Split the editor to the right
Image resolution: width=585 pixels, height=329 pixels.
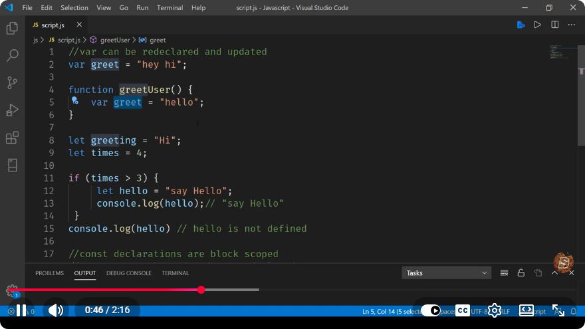click(x=555, y=25)
